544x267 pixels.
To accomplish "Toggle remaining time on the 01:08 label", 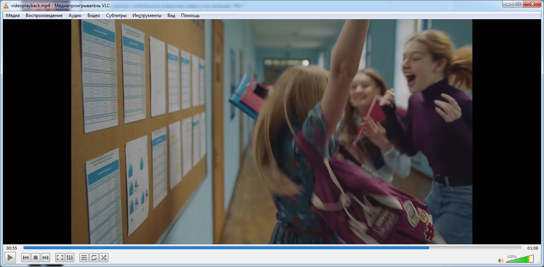I will pyautogui.click(x=533, y=248).
